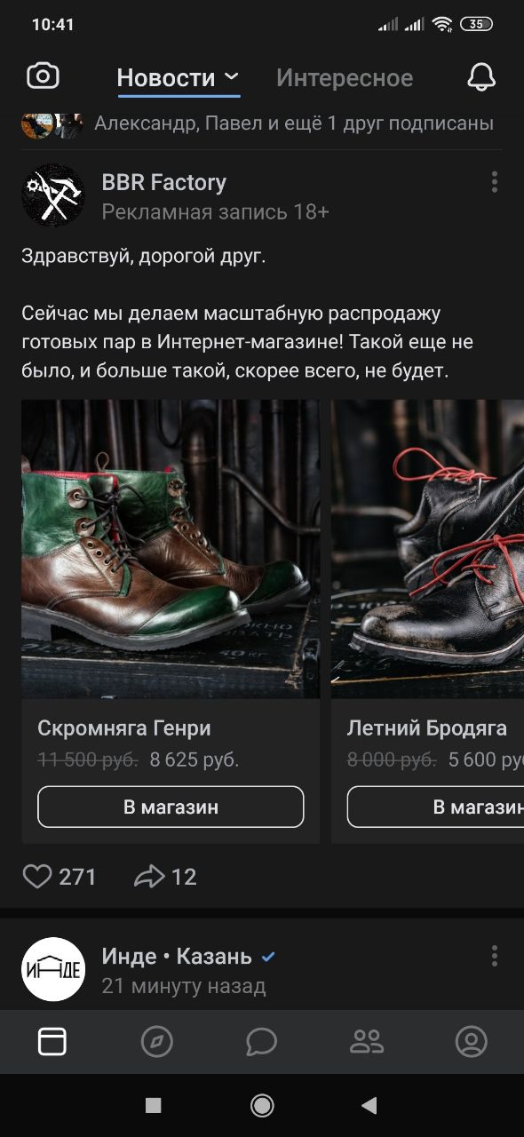The image size is (524, 1137).
Task: Open the BBR Factory avatar
Action: [52, 195]
